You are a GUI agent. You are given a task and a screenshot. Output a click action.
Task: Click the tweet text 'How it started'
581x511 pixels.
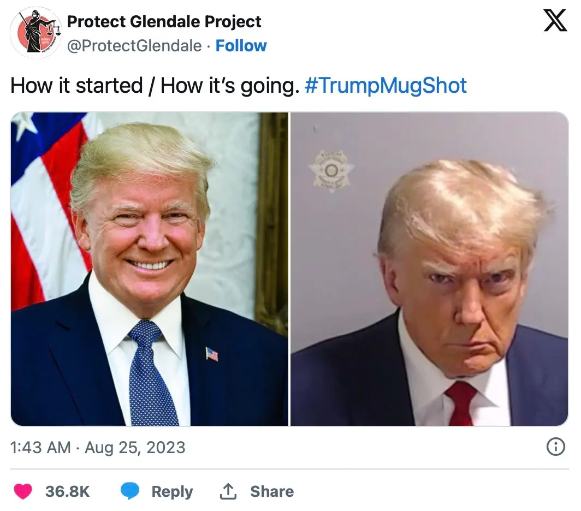click(76, 86)
